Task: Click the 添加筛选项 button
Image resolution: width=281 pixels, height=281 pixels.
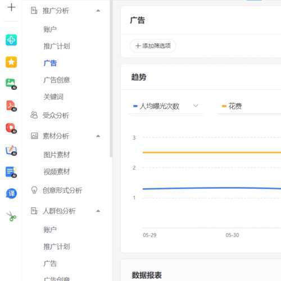Action: (153, 46)
